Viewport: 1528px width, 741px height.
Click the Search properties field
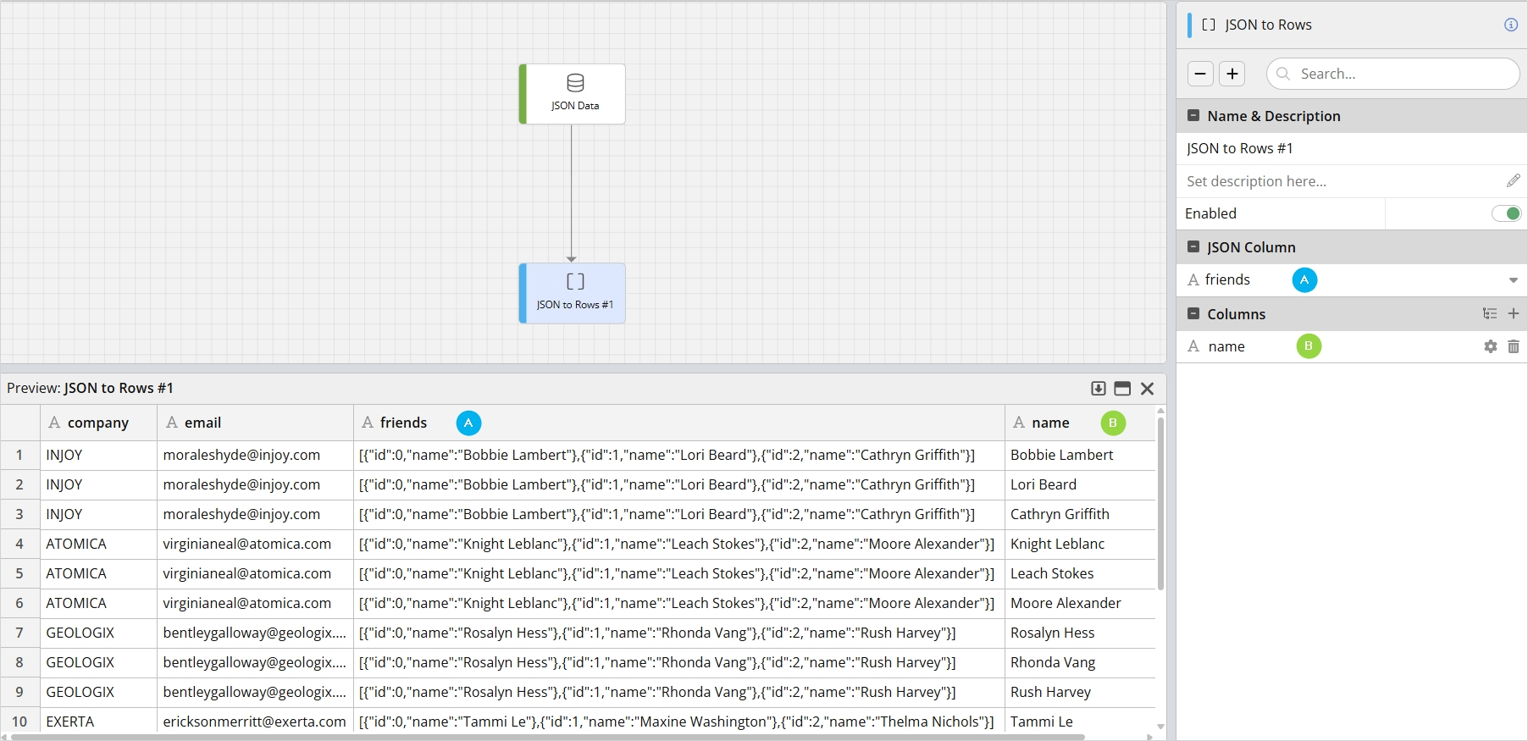click(x=1392, y=74)
